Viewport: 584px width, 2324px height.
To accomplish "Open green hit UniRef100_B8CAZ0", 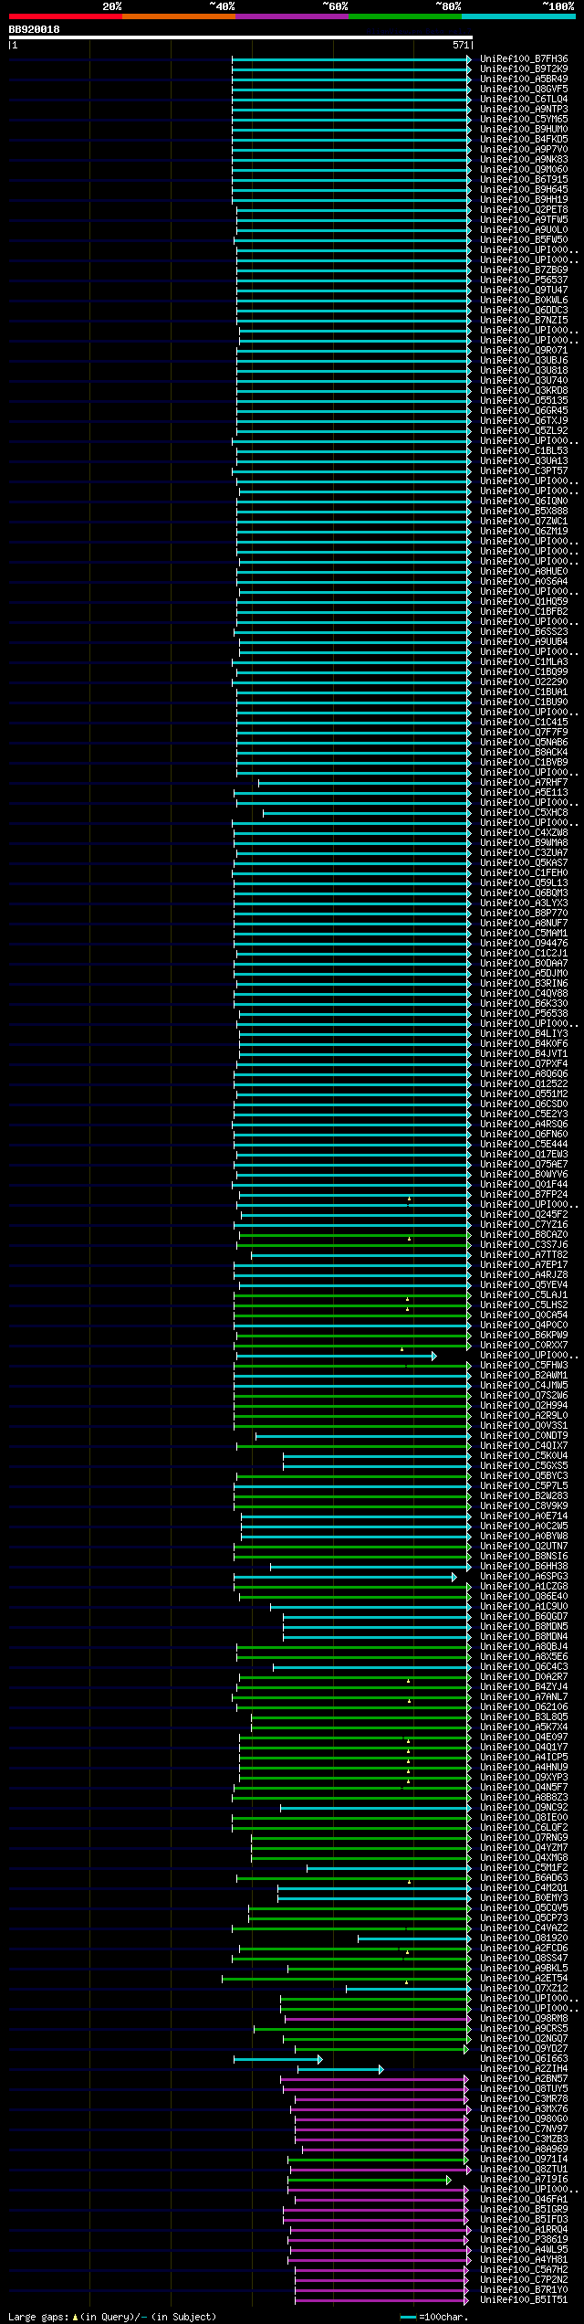I will 524,1234.
